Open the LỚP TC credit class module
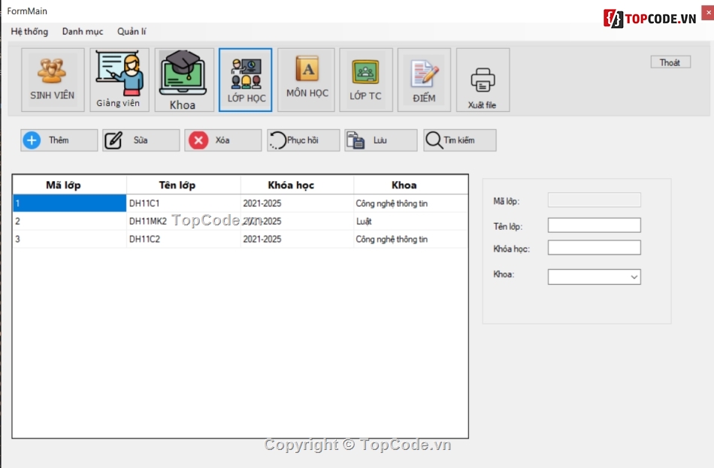Image resolution: width=714 pixels, height=468 pixels. tap(366, 80)
